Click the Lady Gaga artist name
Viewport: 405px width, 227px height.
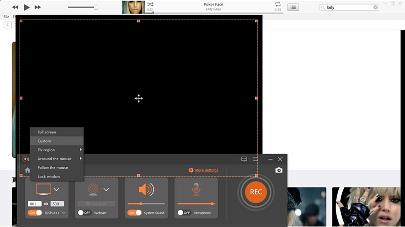(213, 9)
